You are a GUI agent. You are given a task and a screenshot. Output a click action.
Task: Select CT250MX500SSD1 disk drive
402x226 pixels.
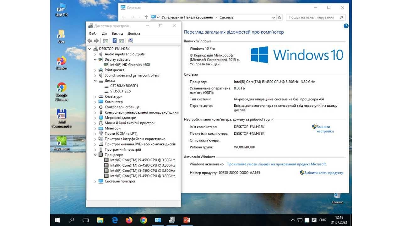pyautogui.click(x=124, y=86)
